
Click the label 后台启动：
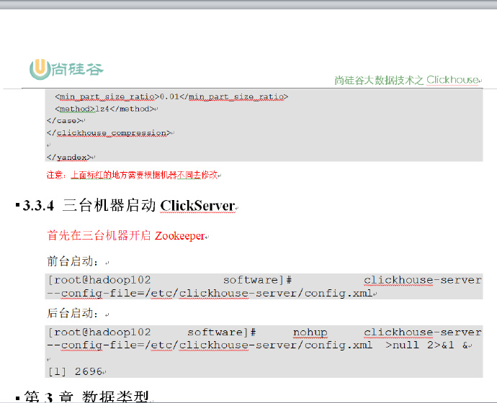click(73, 313)
